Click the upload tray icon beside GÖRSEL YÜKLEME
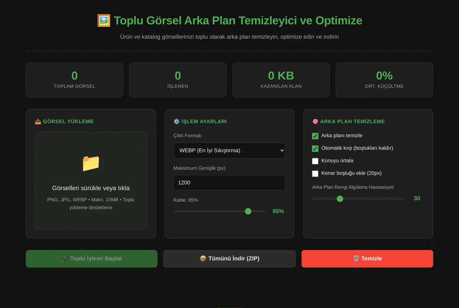Viewport: 459px width, 308px height. (38, 122)
